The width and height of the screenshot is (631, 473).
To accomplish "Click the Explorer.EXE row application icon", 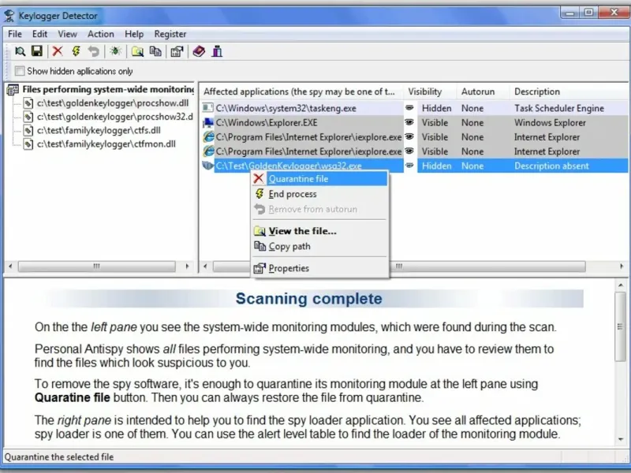I will point(208,122).
